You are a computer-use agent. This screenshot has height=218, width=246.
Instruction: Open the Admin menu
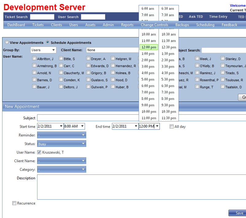pos(108,25)
